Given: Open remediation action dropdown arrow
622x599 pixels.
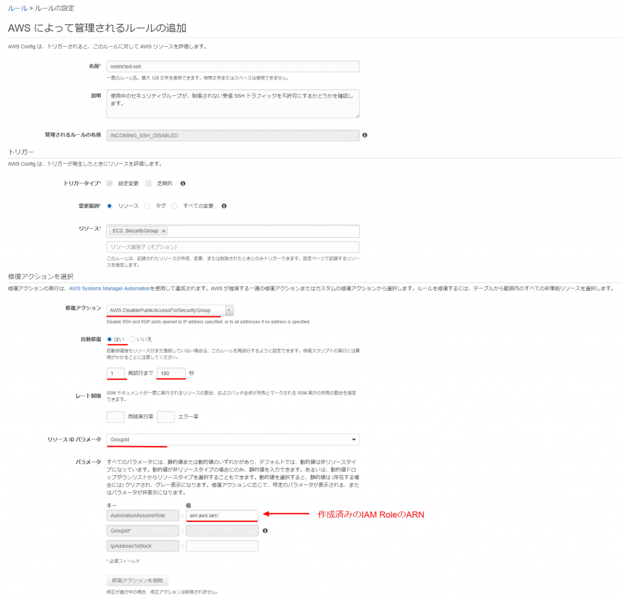Looking at the screenshot, I should (229, 310).
